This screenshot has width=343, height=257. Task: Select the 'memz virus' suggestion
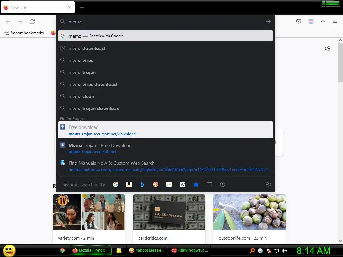(x=165, y=60)
